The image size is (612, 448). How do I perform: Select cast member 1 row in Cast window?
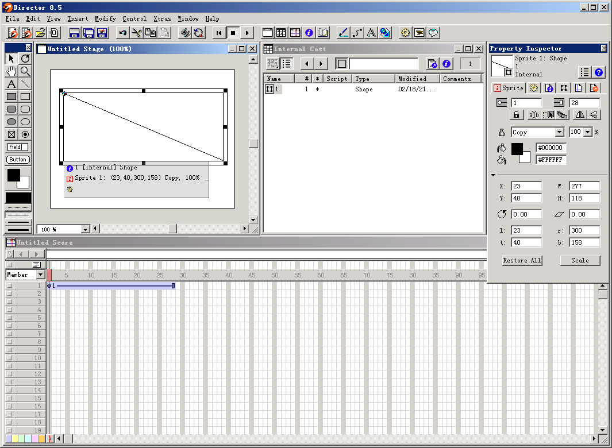click(374, 90)
